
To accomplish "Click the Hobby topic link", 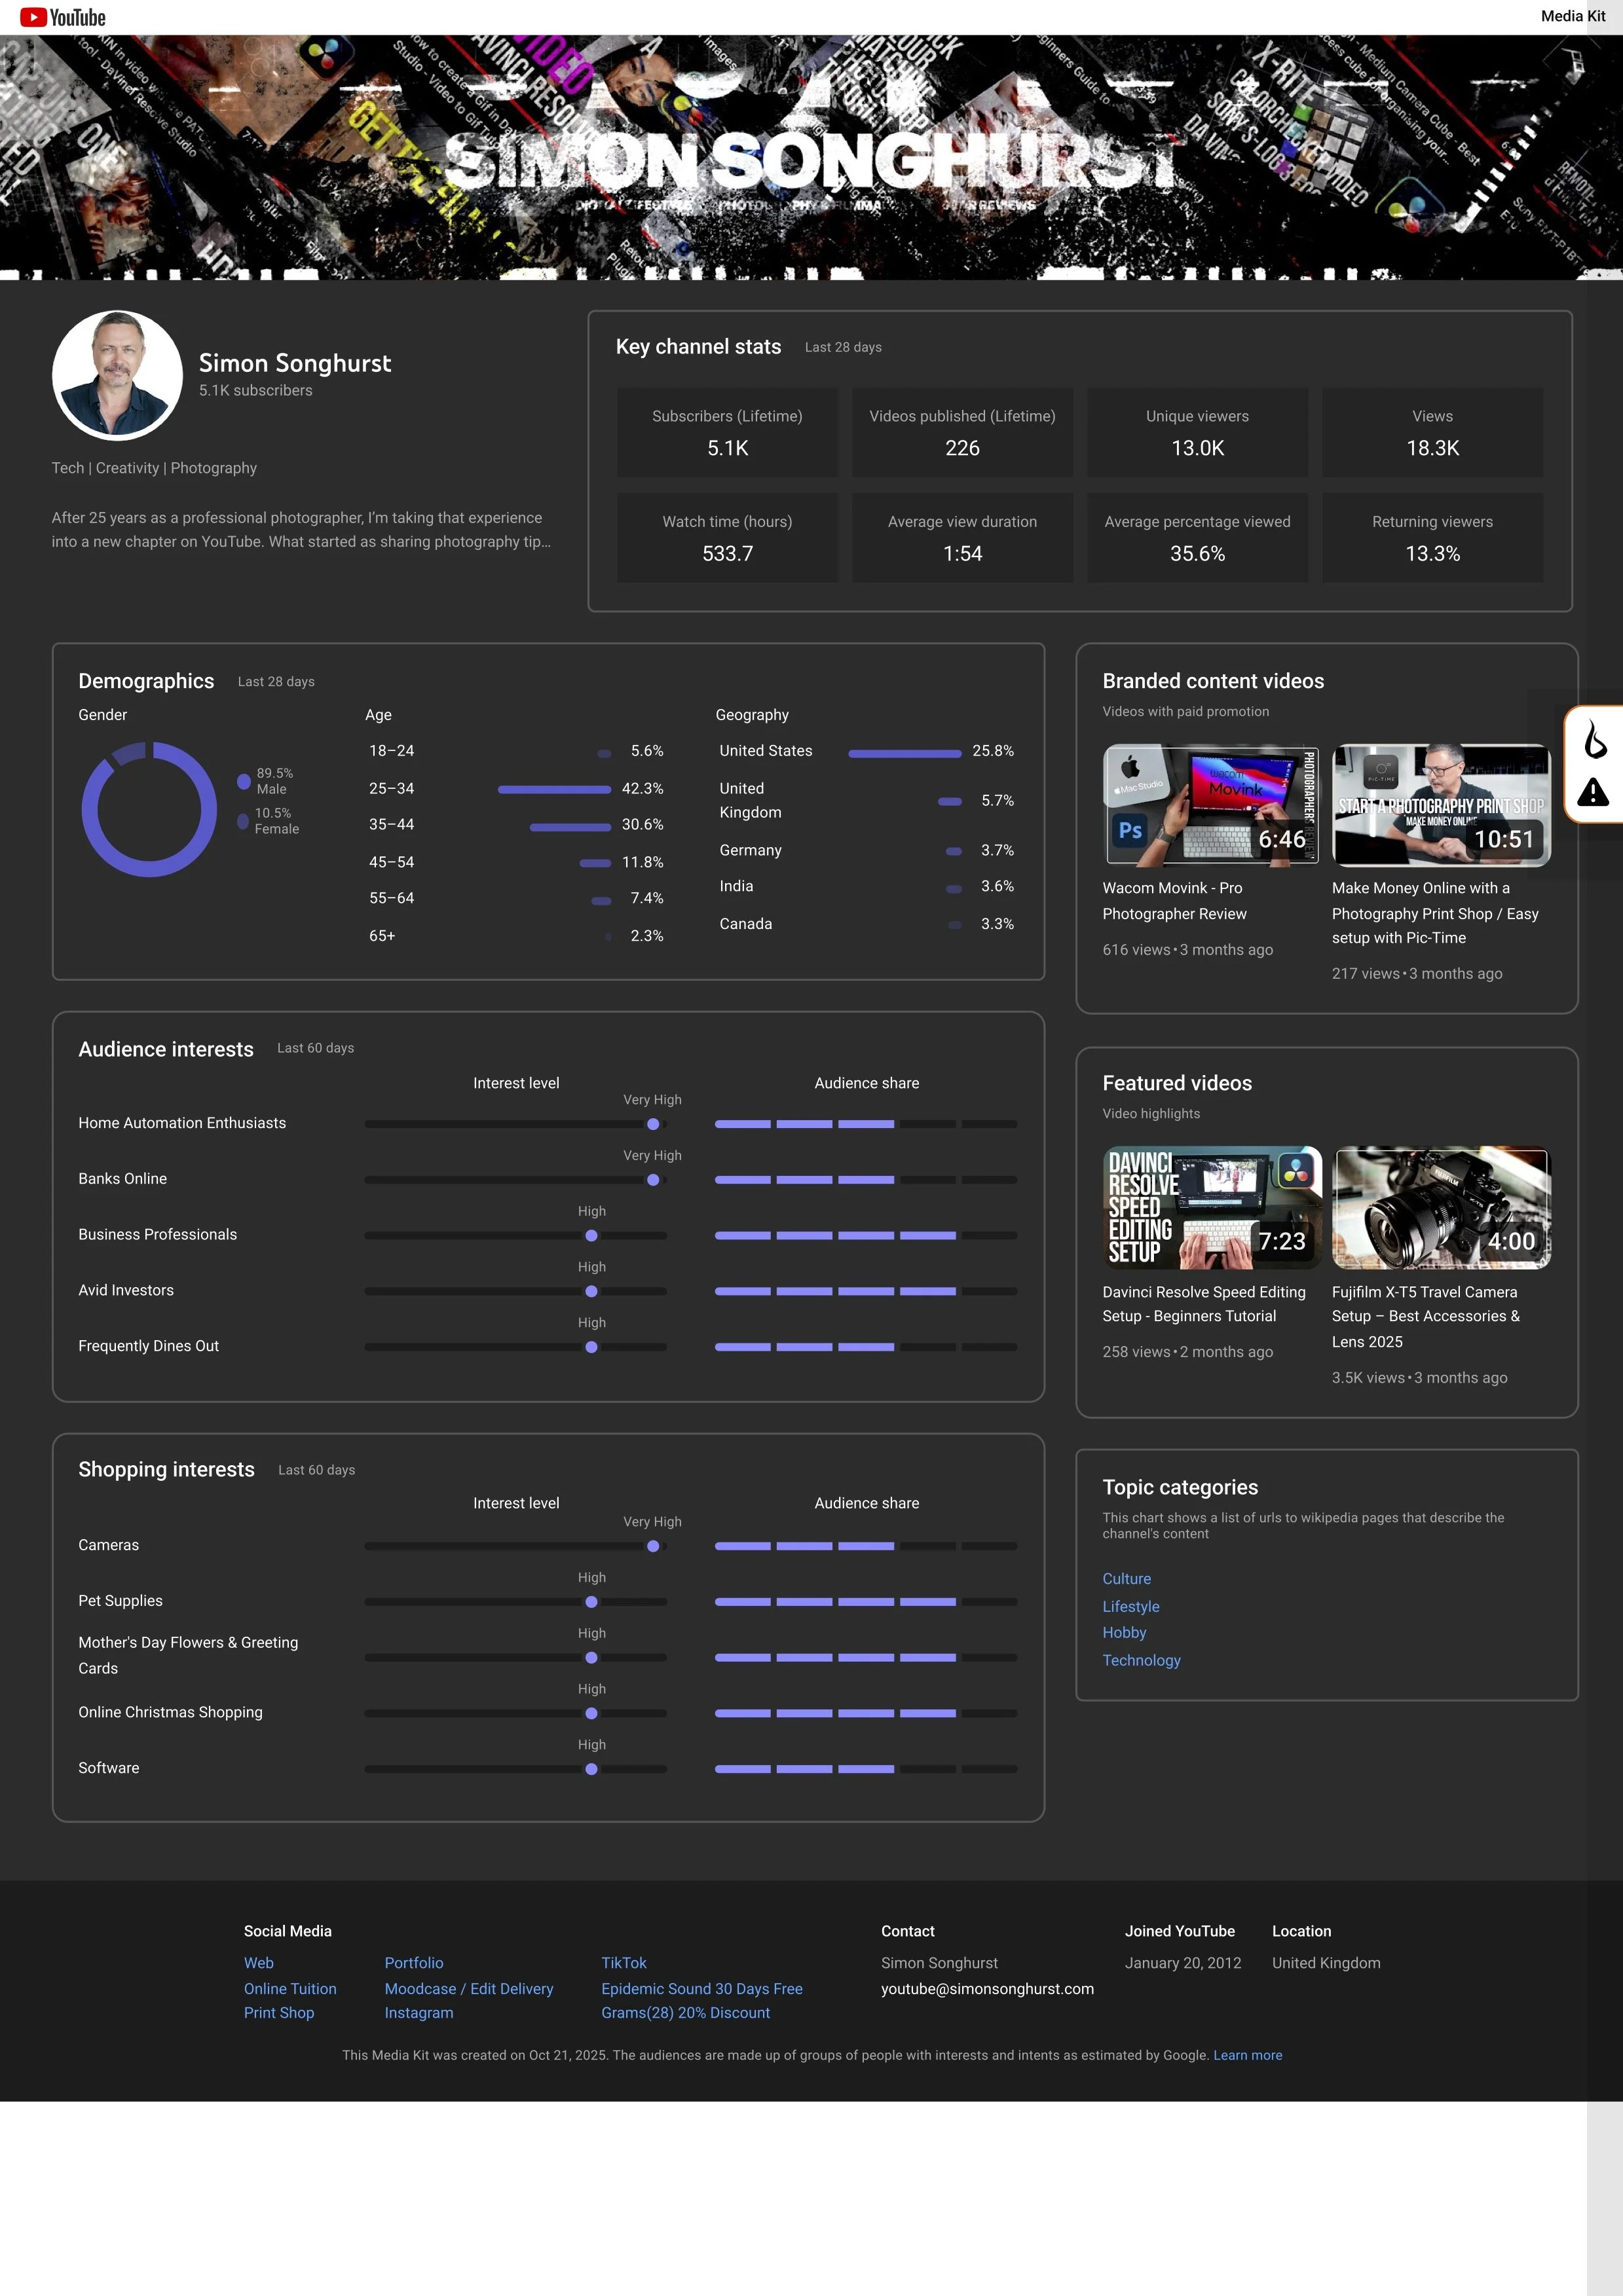I will coord(1124,1632).
